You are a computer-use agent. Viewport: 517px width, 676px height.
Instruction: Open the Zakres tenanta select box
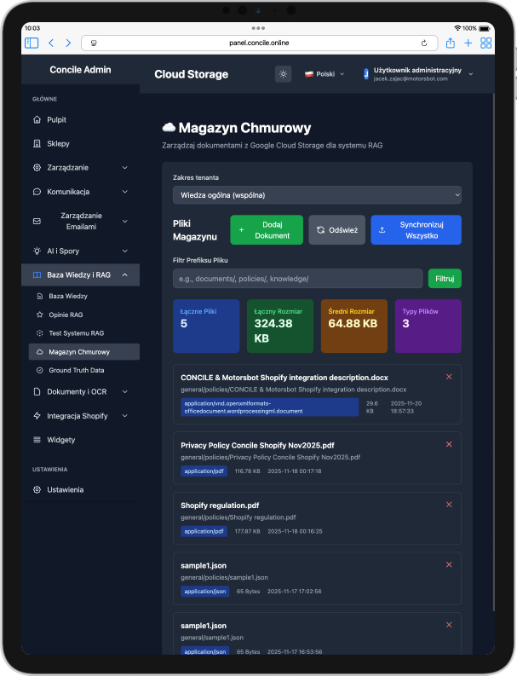316,195
